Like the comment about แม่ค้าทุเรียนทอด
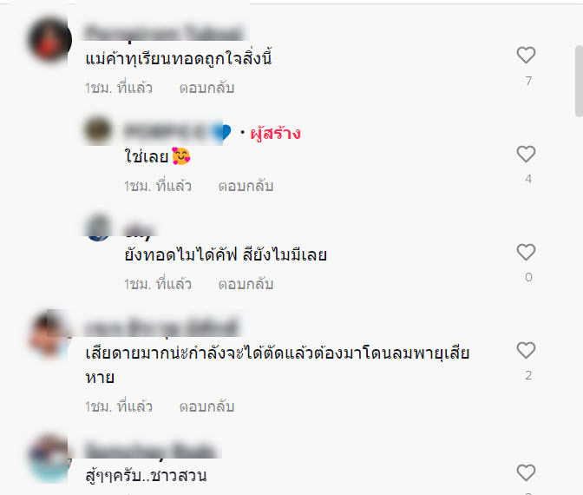Viewport: 583px width, 495px height. click(x=526, y=56)
